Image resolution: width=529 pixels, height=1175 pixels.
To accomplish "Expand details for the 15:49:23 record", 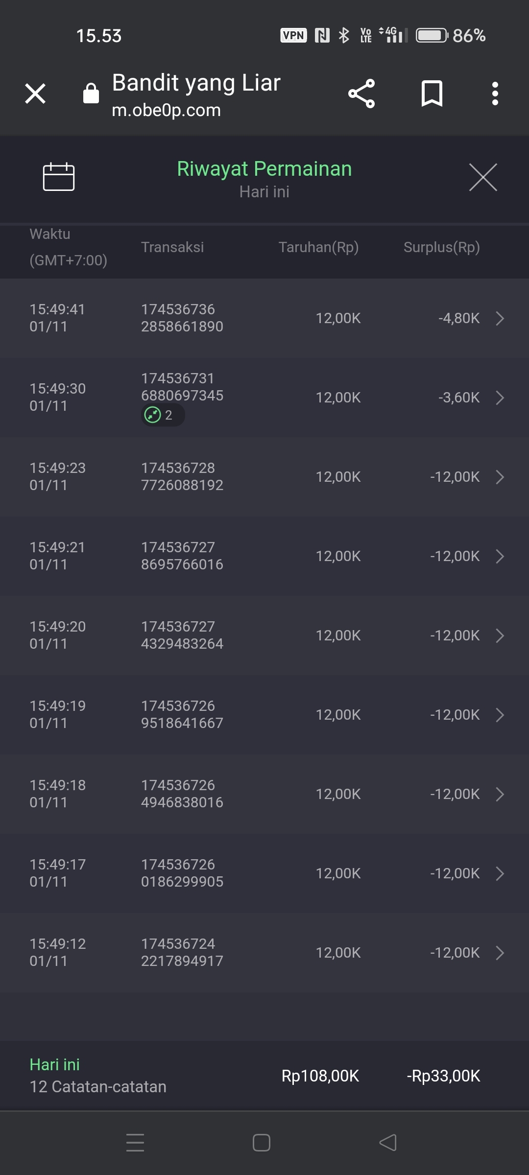I will coord(500,477).
